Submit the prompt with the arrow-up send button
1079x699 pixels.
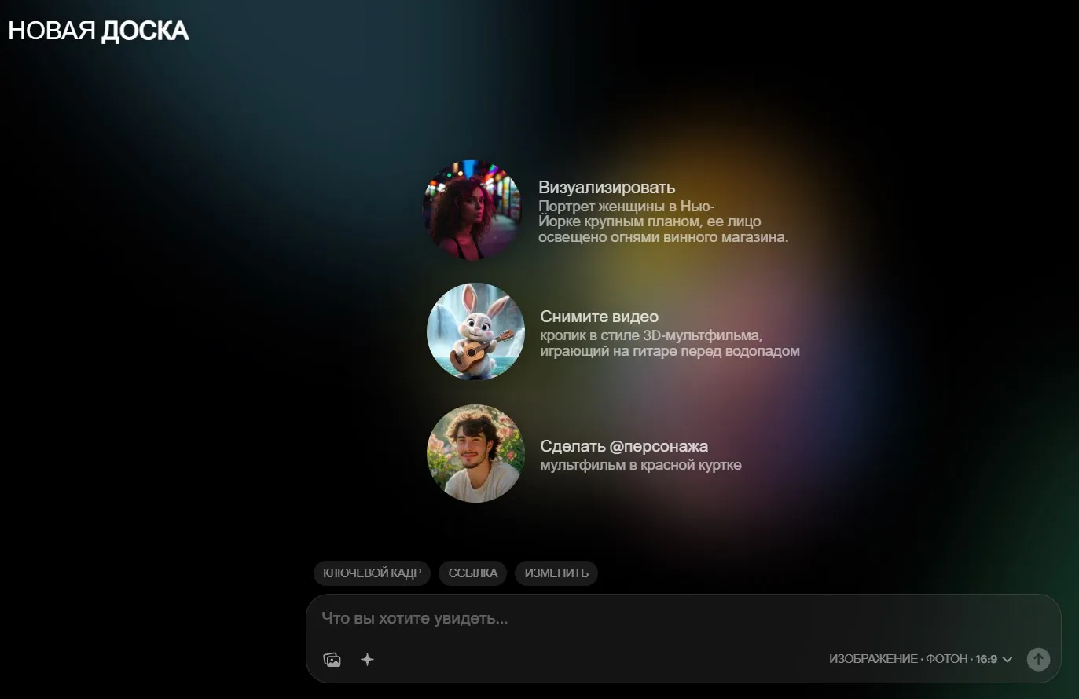point(1038,659)
